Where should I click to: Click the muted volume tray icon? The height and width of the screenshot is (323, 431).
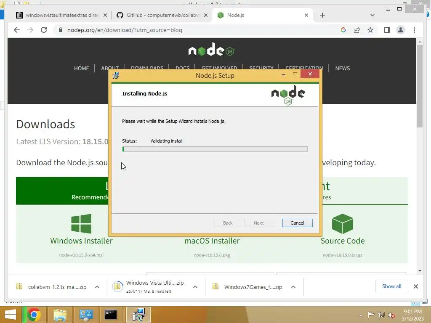tap(391, 315)
